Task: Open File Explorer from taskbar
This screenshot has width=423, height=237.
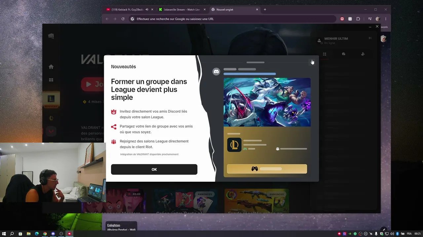Action: point(28,234)
